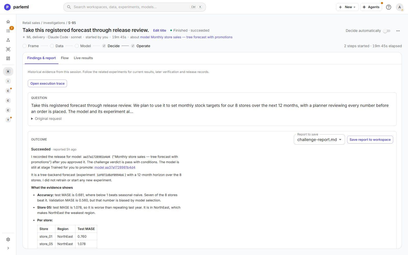The width and height of the screenshot is (408, 255).
Task: Open the more options ellipsis menu
Action: (x=398, y=31)
